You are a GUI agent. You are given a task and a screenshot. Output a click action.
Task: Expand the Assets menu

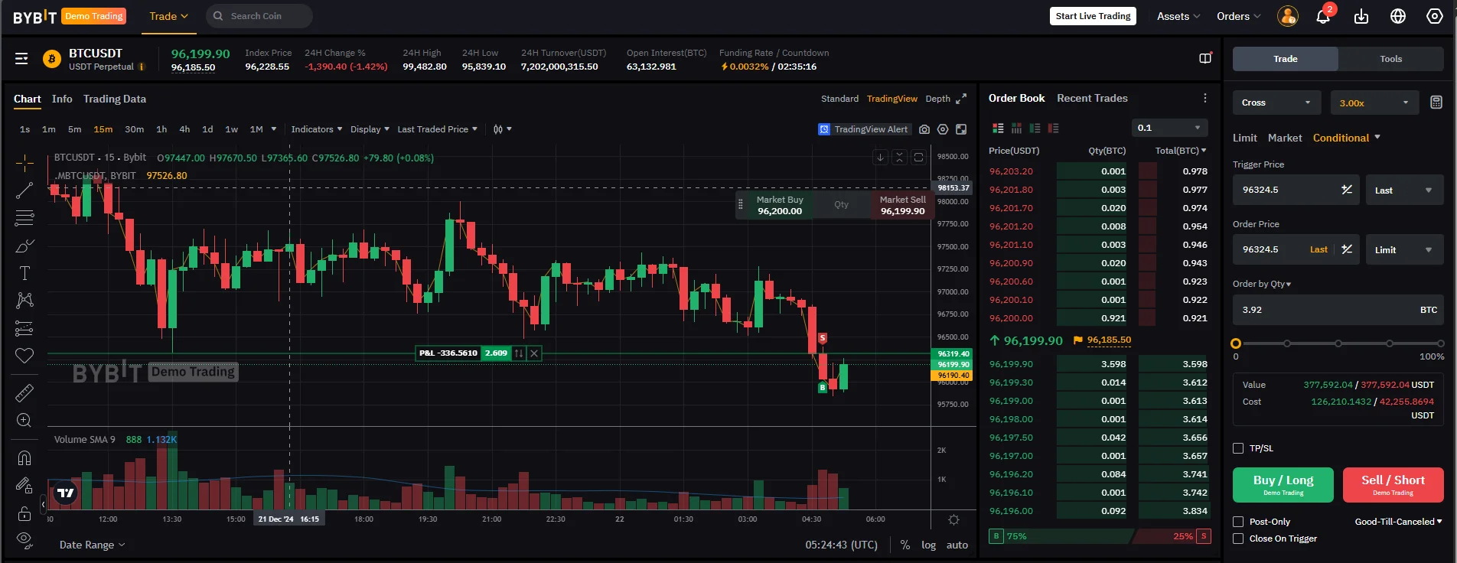click(1178, 16)
